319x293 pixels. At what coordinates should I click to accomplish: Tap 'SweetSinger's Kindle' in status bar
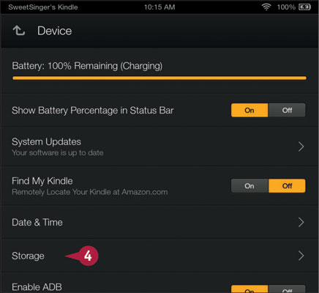(x=43, y=7)
